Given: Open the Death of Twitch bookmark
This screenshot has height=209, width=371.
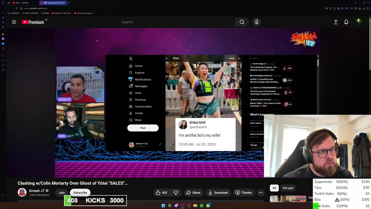Looking at the screenshot, I should pyautogui.click(x=61, y=13).
